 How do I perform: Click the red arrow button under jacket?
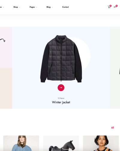point(61,88)
